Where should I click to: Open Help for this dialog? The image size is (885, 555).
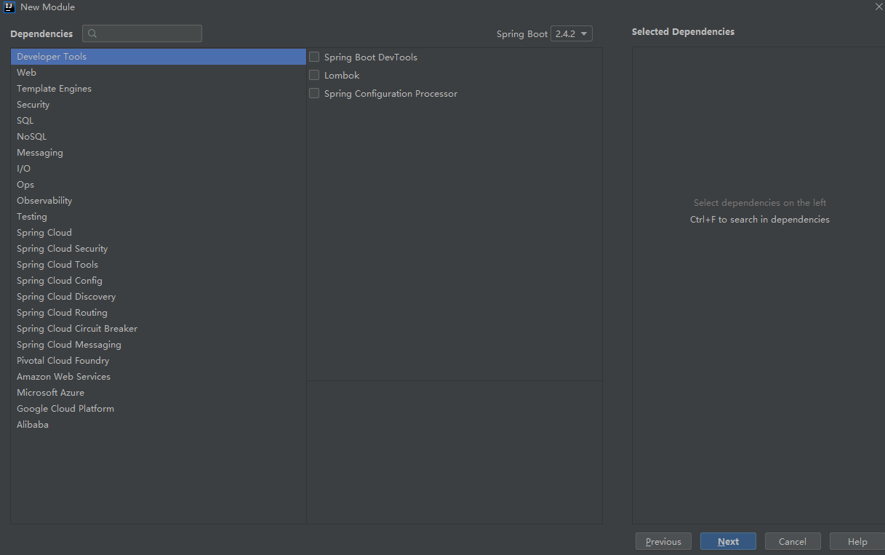(857, 541)
